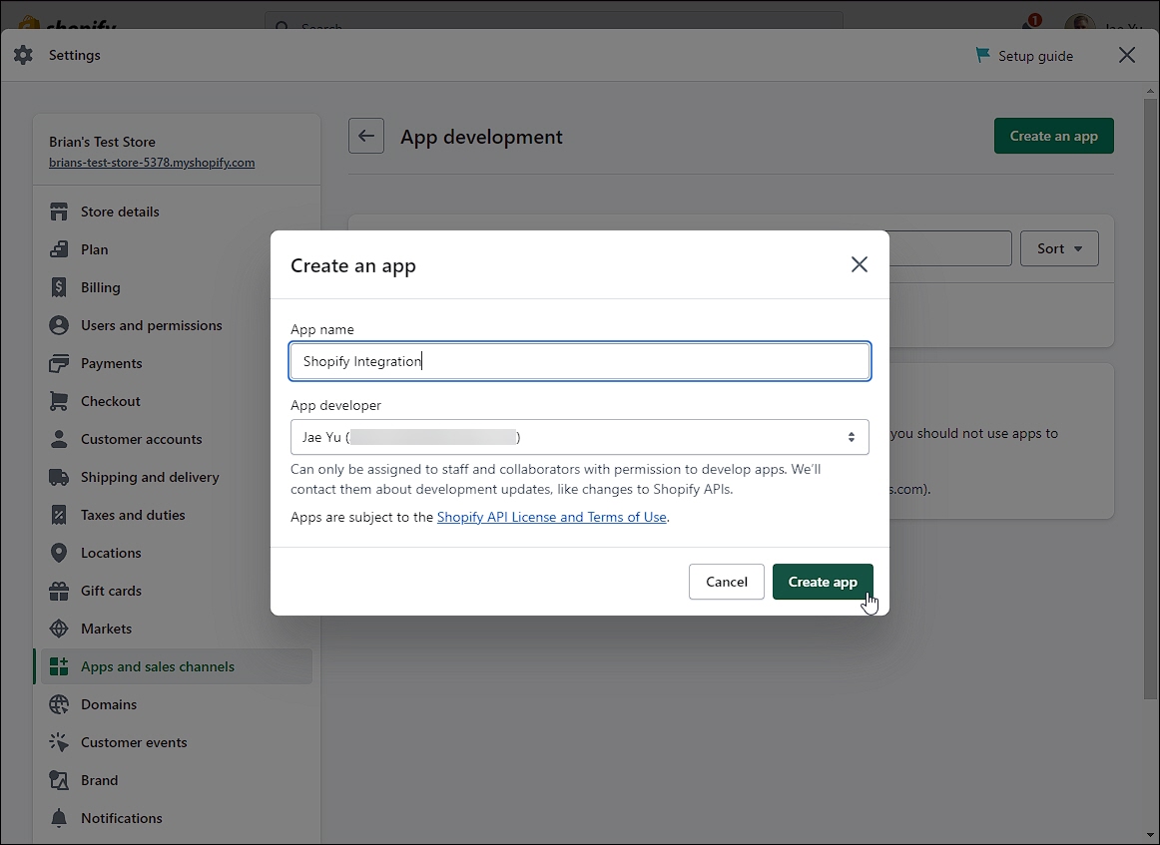Click the Users and permissions person icon
Viewport: 1160px width, 845px height.
coord(59,325)
